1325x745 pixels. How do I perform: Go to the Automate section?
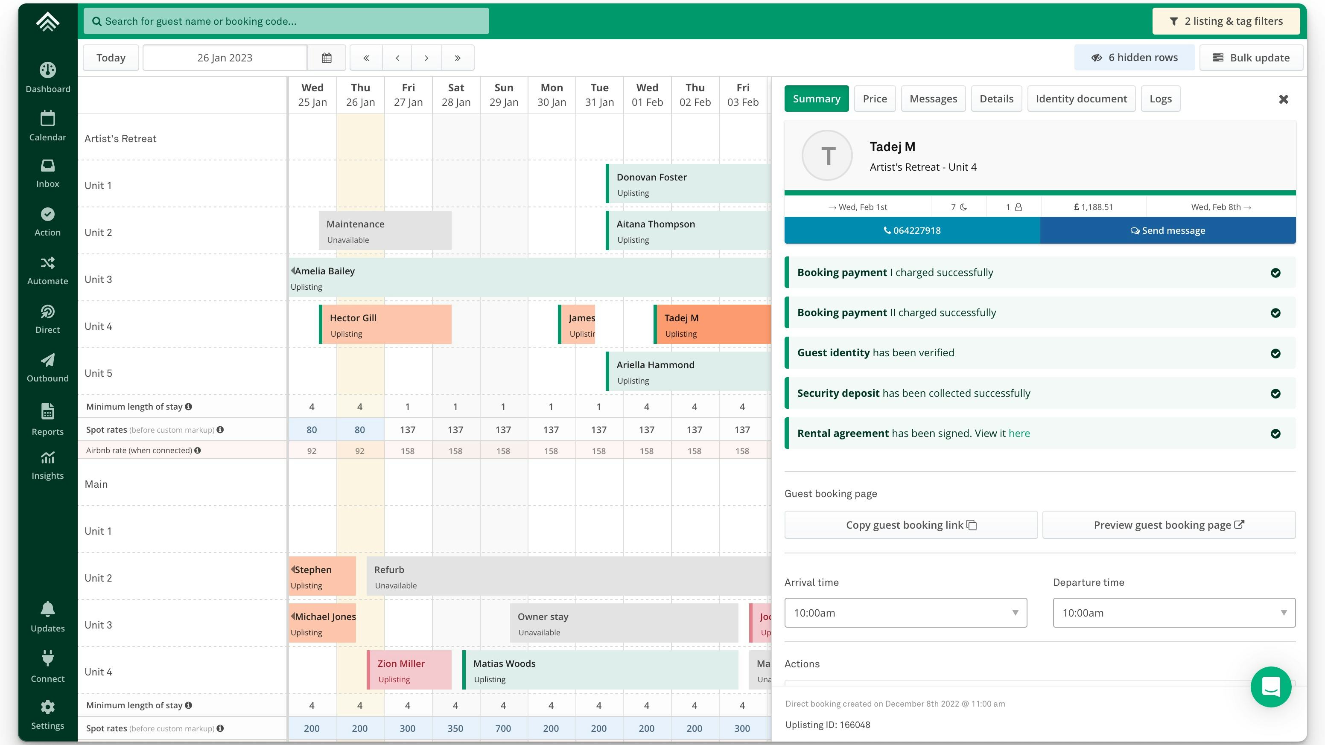(47, 271)
